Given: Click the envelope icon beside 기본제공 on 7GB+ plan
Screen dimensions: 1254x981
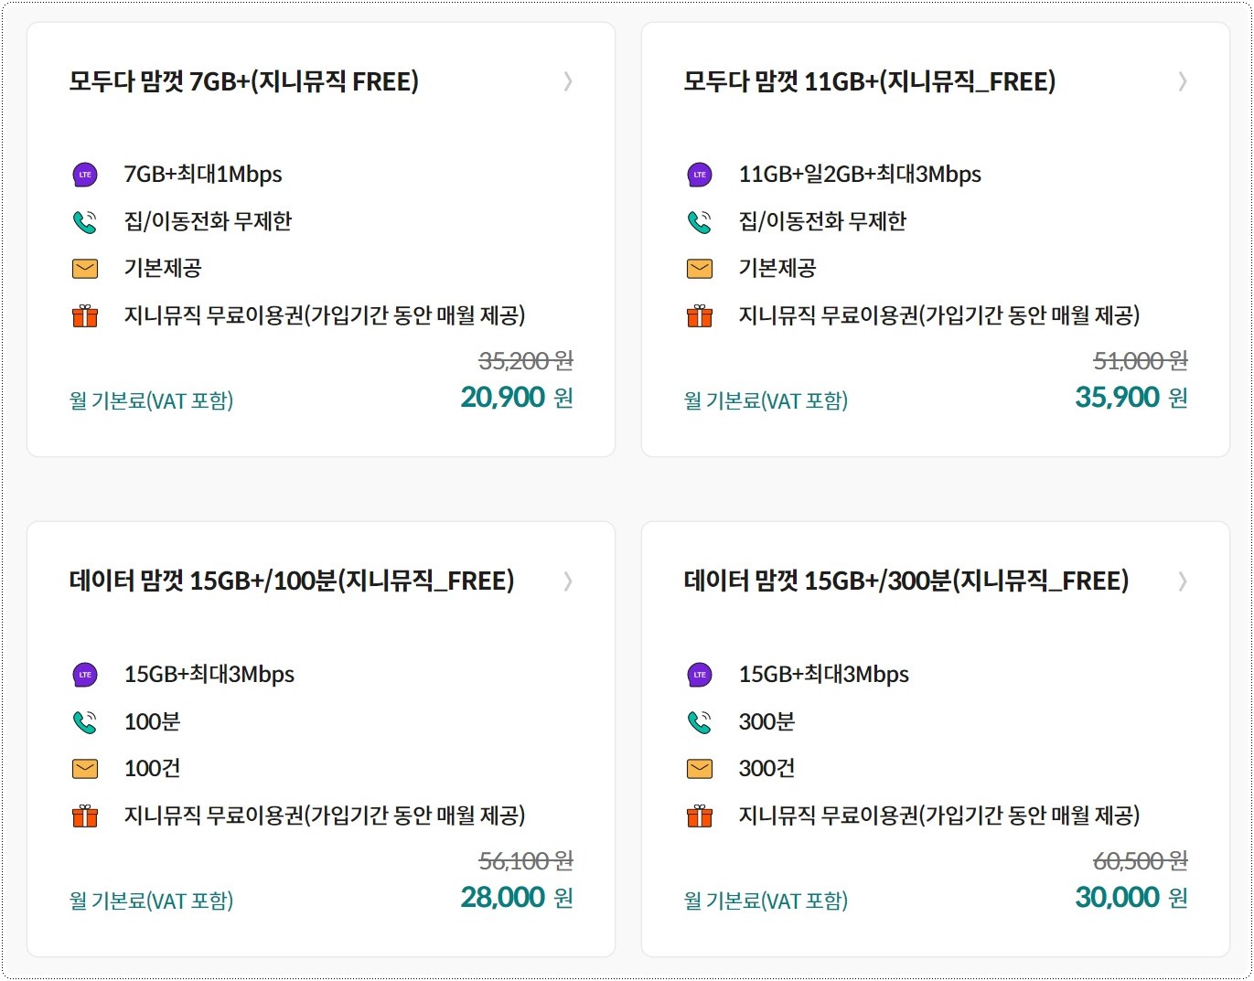Looking at the screenshot, I should (85, 269).
